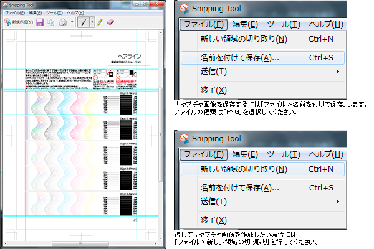Click the highlighted 名前を付けて保存(A)... menu entry
The width and height of the screenshot is (374, 249).
[262, 58]
